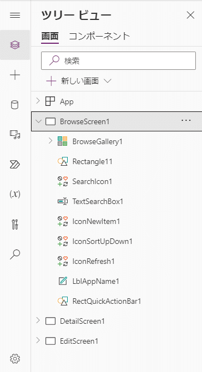Open the Variables (x) icon in sidebar

click(x=15, y=194)
